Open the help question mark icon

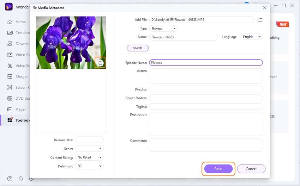point(10,179)
